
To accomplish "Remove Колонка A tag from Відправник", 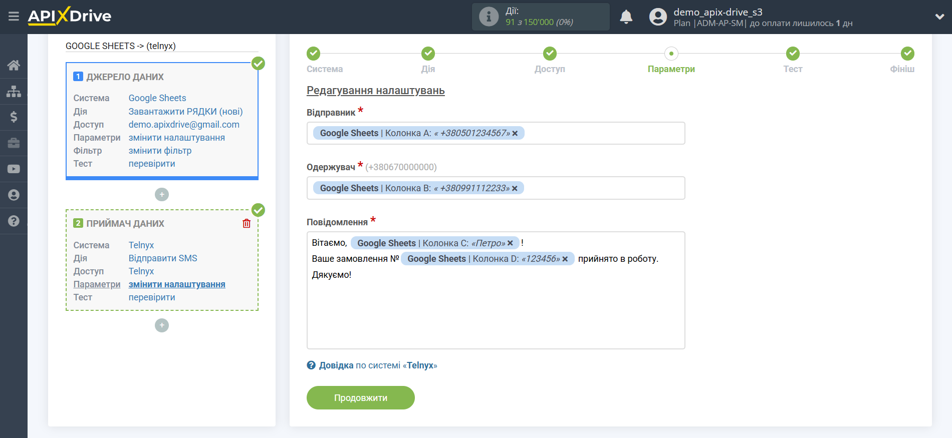I will [x=515, y=134].
